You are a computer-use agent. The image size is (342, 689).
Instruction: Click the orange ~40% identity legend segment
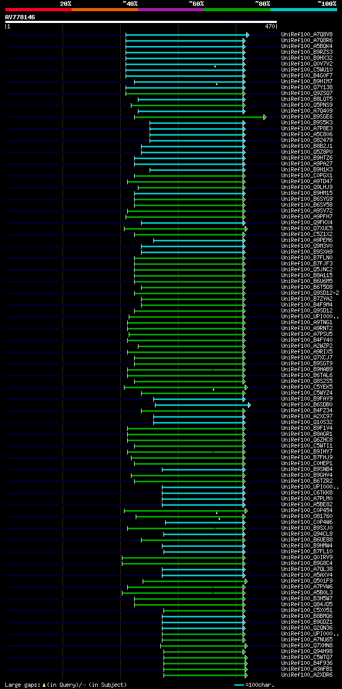[105, 10]
